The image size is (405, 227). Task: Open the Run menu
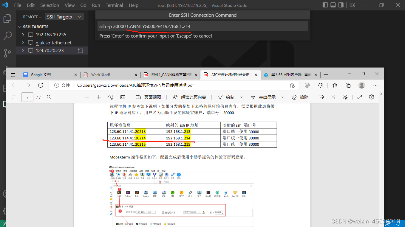click(96, 5)
